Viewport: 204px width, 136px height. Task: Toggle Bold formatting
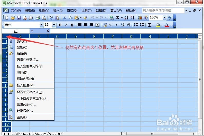60,25
